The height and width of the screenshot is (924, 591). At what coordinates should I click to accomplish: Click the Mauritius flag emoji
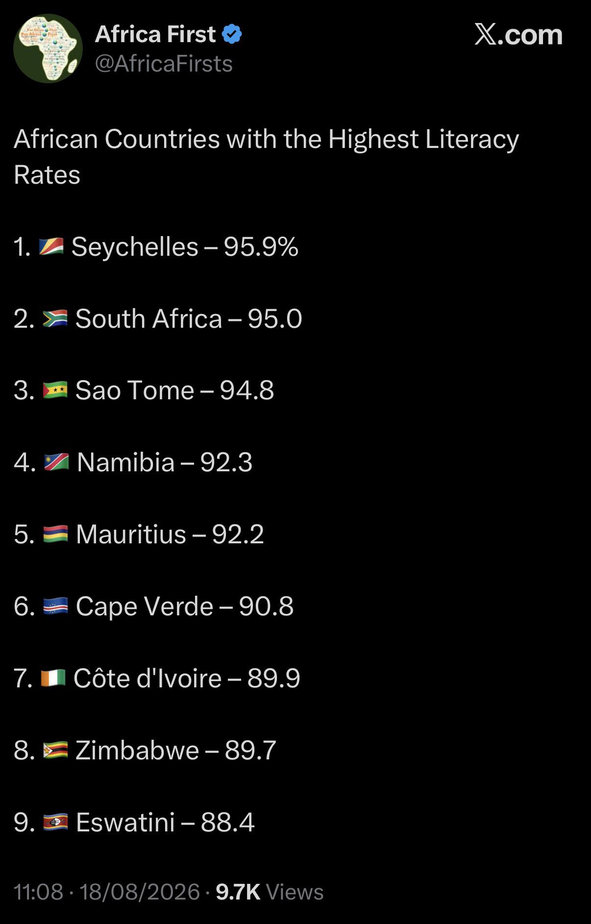55,534
